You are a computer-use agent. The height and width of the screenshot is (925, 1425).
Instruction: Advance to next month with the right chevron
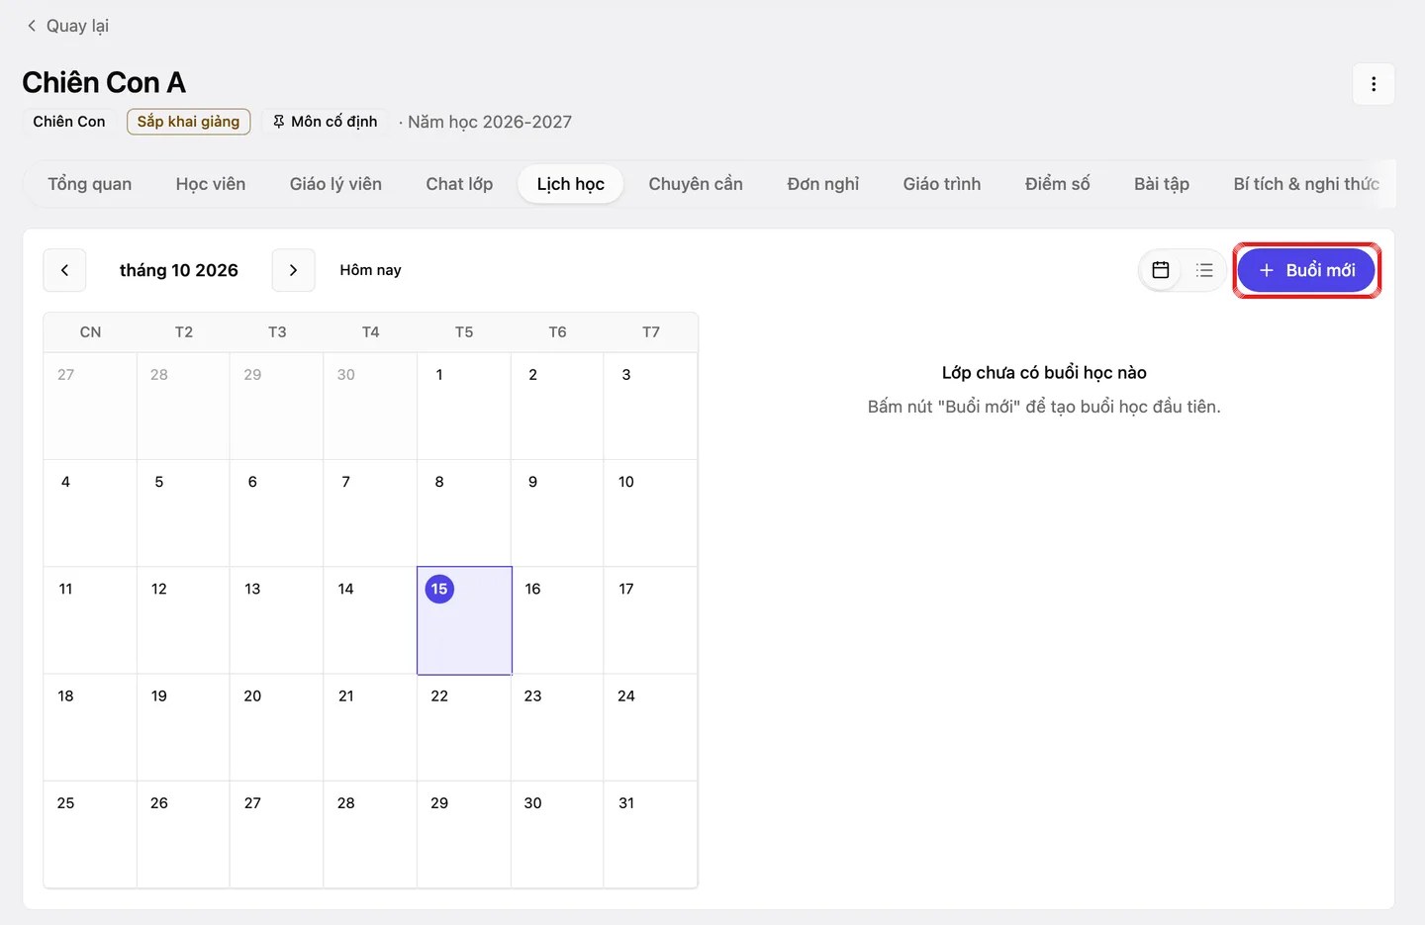[x=293, y=270]
